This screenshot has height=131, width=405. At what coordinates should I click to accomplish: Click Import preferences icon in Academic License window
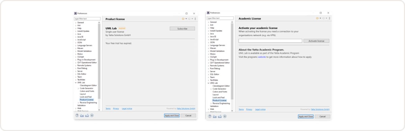pos(215,117)
